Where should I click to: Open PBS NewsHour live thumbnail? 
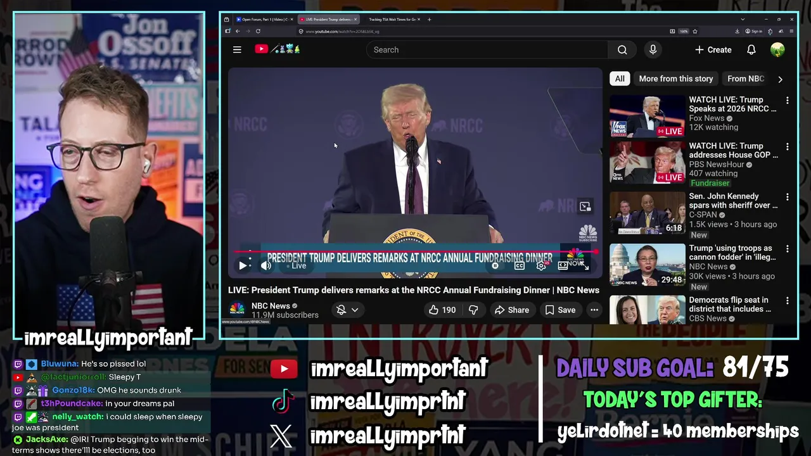[647, 163]
